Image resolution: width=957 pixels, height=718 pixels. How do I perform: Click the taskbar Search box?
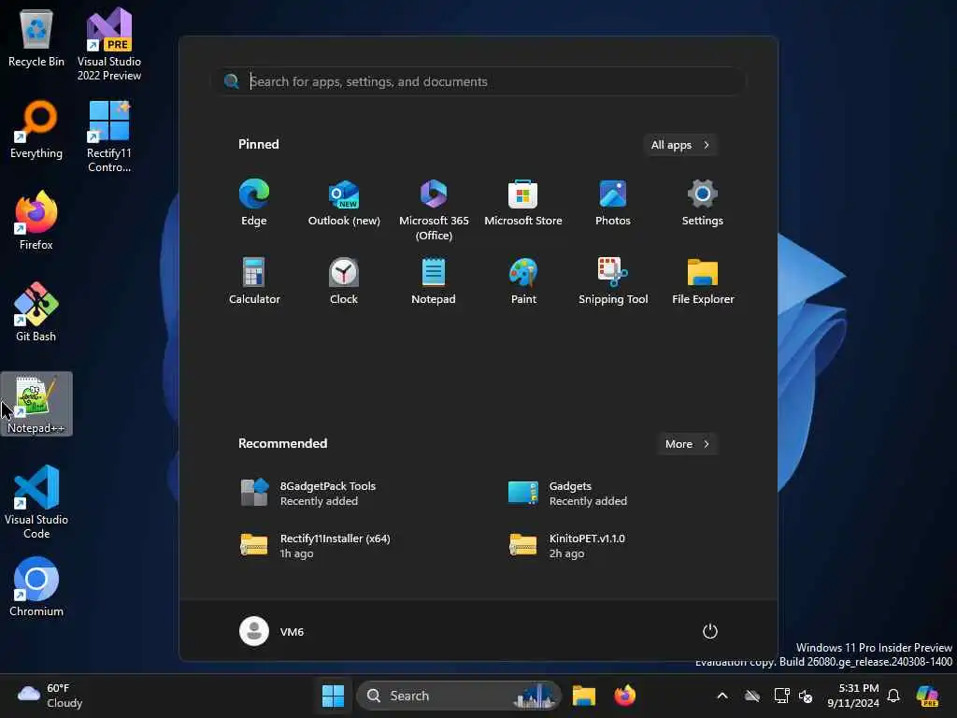[459, 696]
